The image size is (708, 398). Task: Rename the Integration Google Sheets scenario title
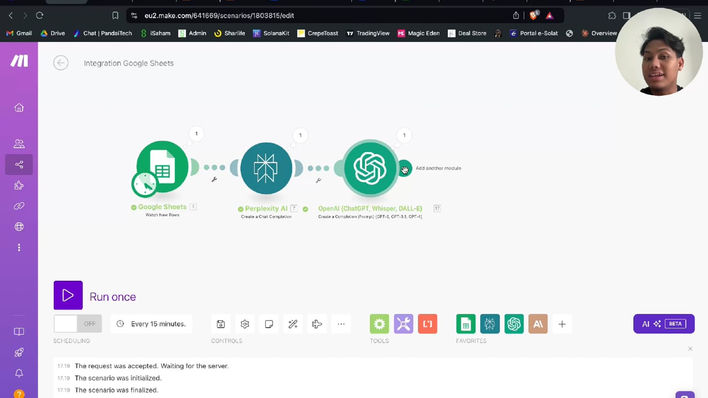point(129,63)
